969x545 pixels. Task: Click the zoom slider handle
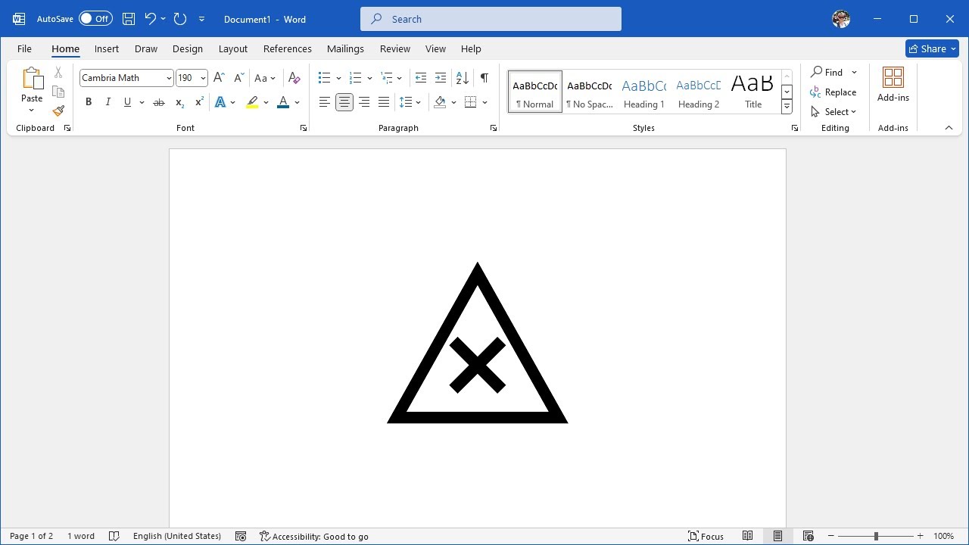(876, 536)
